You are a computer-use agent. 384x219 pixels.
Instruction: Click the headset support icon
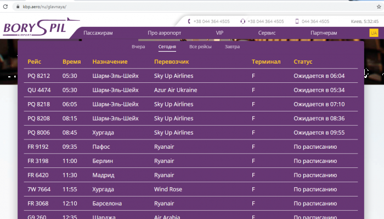point(242,21)
